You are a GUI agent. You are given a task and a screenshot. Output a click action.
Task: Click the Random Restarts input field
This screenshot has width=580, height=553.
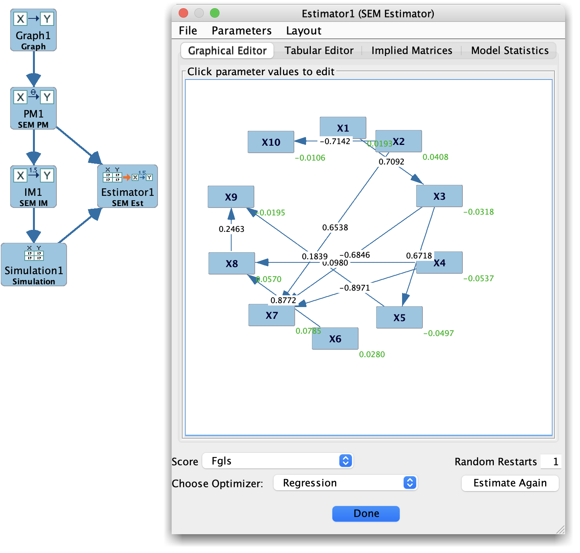551,461
